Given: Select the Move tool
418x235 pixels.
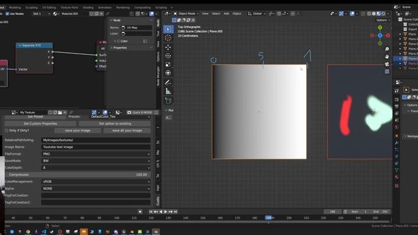Looking at the screenshot, I should click(x=168, y=47).
